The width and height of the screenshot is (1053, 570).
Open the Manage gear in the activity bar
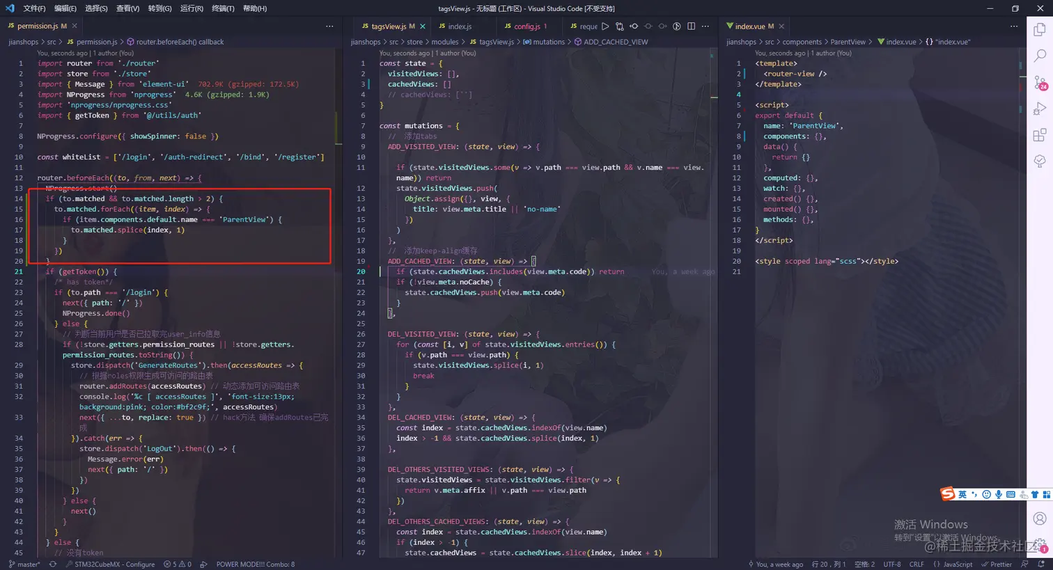[x=1040, y=545]
